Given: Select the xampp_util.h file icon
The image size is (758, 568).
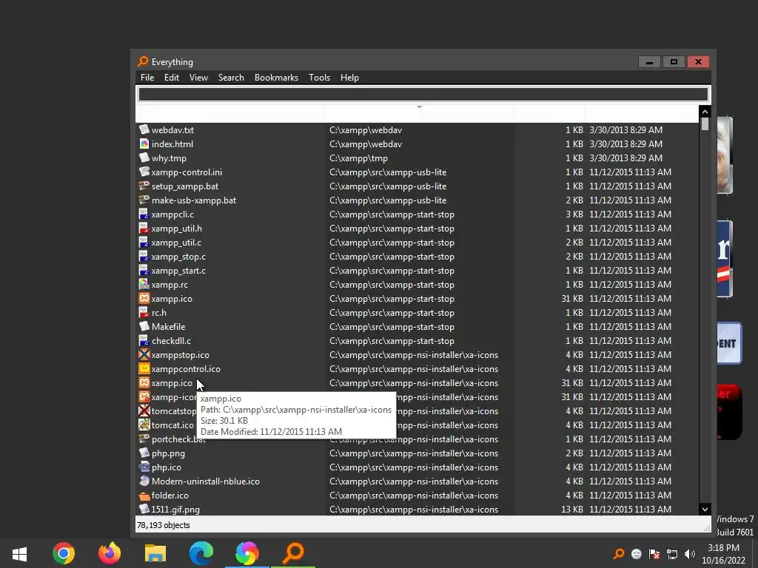Looking at the screenshot, I should coord(144,228).
